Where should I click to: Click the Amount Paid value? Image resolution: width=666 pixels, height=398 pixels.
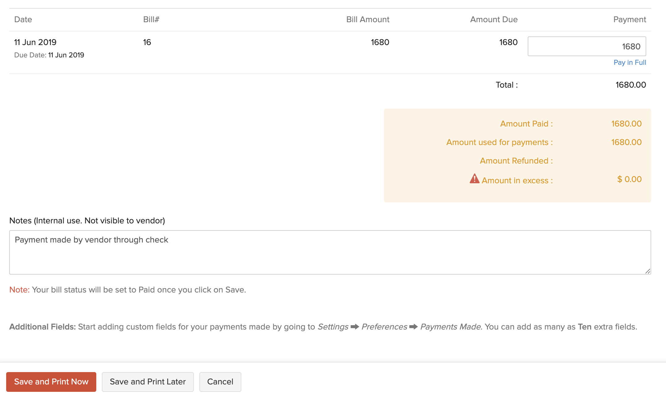[626, 124]
